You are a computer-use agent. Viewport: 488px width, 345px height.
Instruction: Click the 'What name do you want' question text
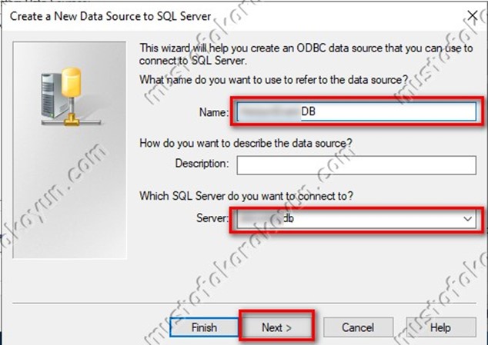(274, 80)
